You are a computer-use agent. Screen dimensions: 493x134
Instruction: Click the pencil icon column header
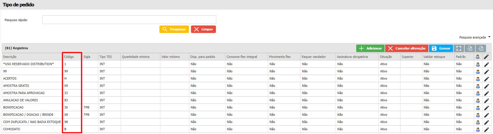(x=486, y=57)
